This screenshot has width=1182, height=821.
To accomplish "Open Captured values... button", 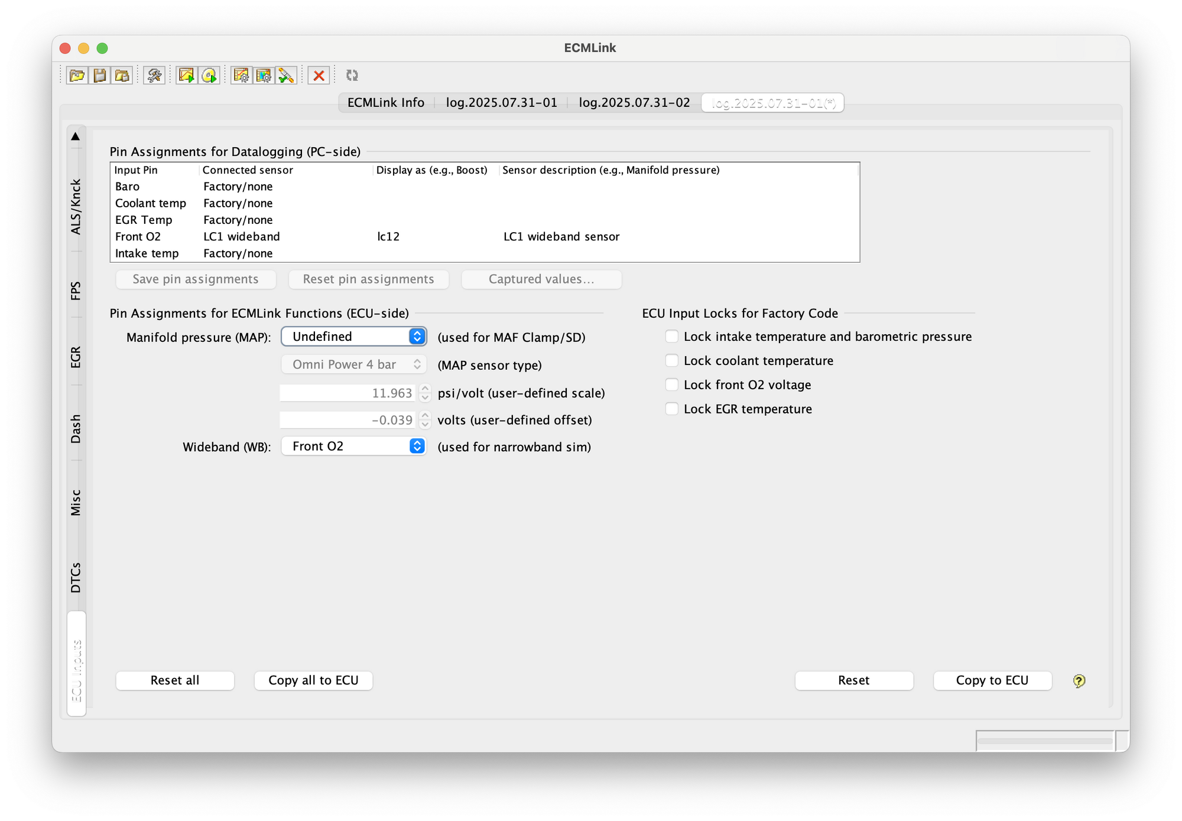I will [x=541, y=279].
